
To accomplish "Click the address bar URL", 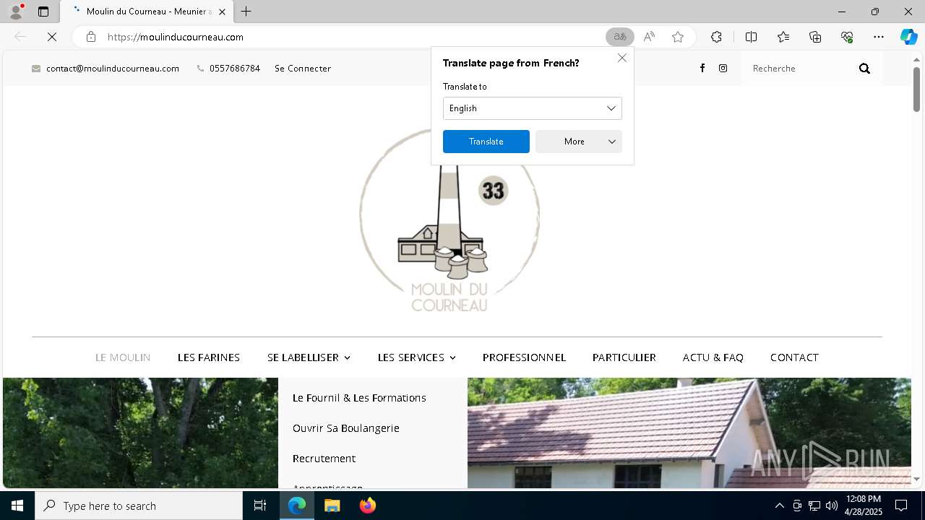I will coord(176,37).
